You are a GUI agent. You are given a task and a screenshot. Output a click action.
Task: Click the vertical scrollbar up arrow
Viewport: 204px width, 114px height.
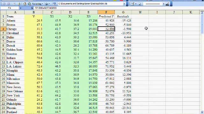click(202, 13)
